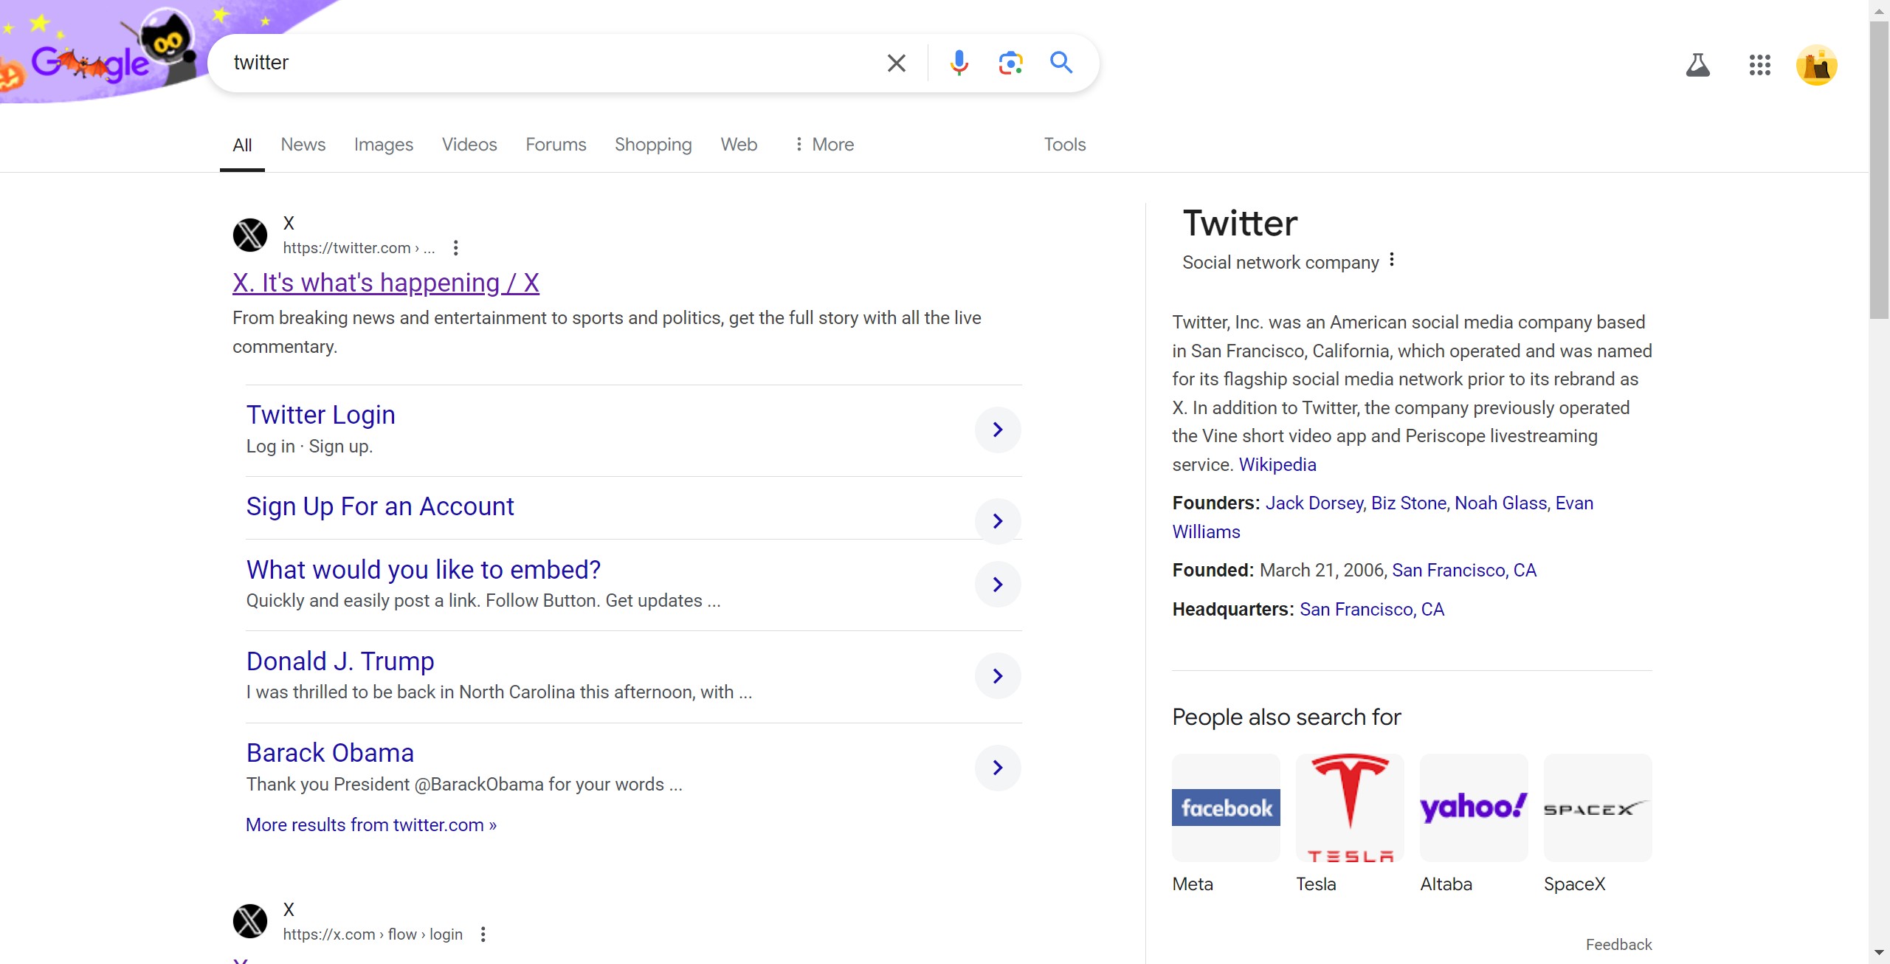The height and width of the screenshot is (964, 1890).
Task: Open Headquarters San Francisco, CA link
Action: 1372,610
